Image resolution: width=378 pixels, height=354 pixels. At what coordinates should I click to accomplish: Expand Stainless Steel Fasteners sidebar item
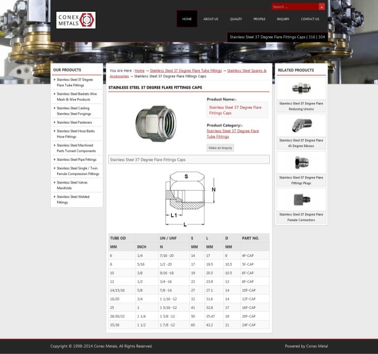point(74,122)
